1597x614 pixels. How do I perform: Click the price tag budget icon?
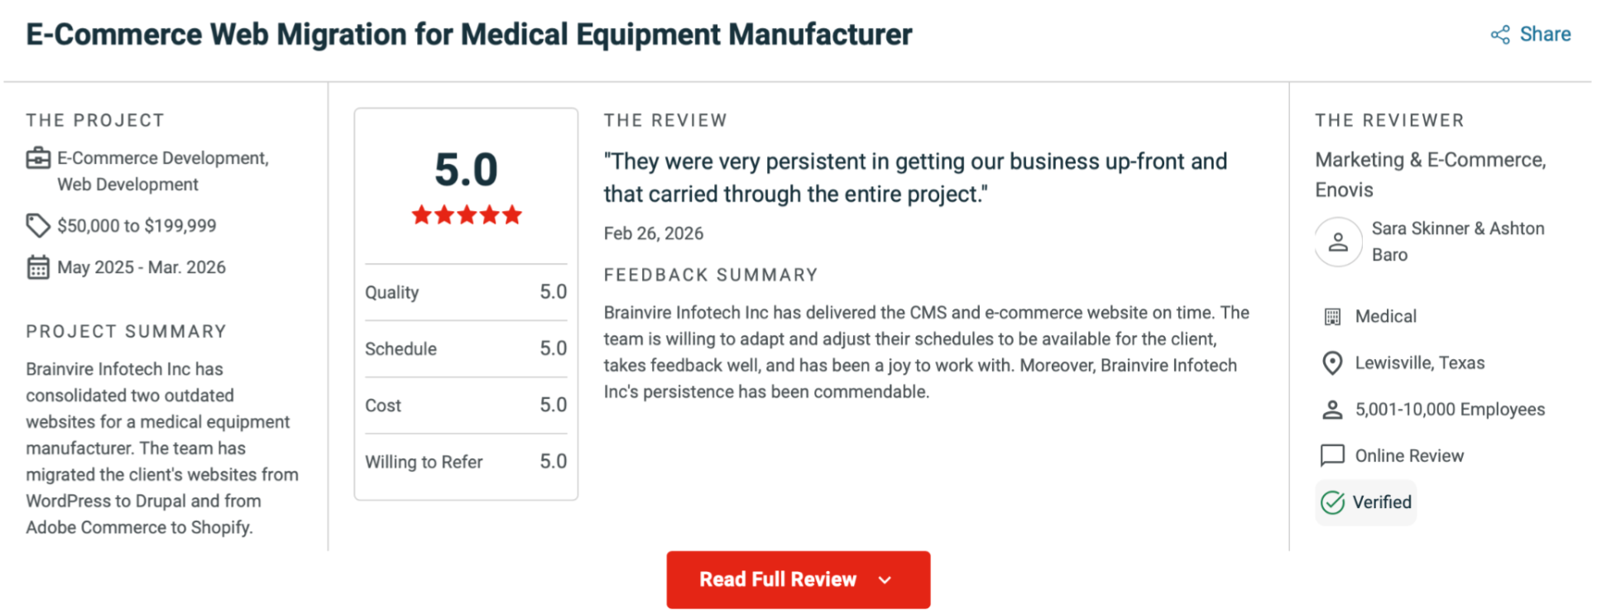click(x=38, y=225)
